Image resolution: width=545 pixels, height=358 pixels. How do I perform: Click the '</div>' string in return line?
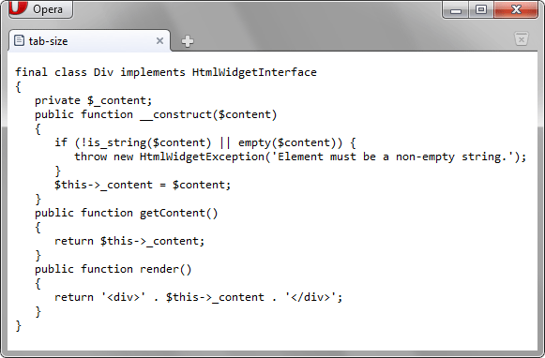point(310,297)
